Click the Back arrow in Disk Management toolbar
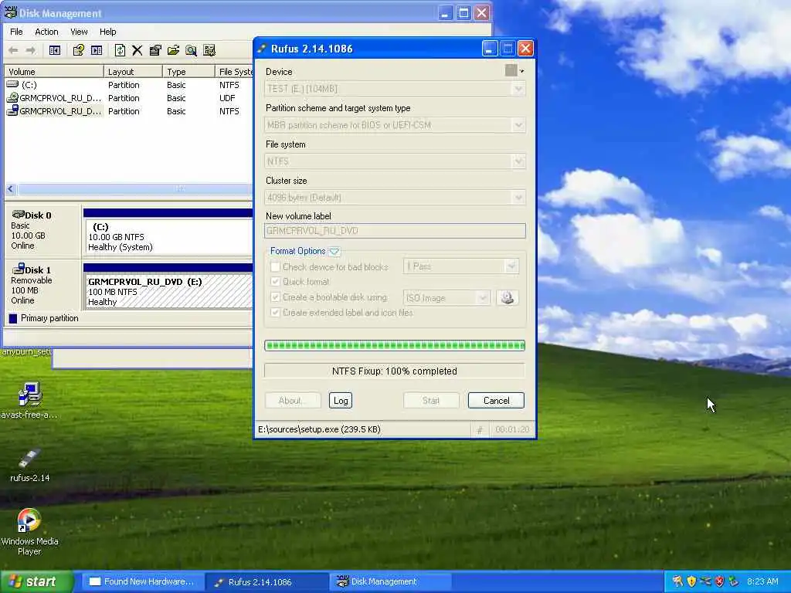 coord(13,50)
